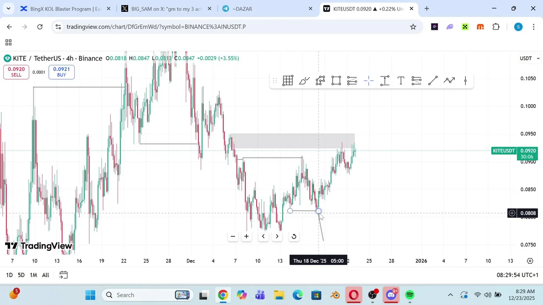Click the 0.0921 BUY button
The image size is (543, 305).
click(x=62, y=72)
